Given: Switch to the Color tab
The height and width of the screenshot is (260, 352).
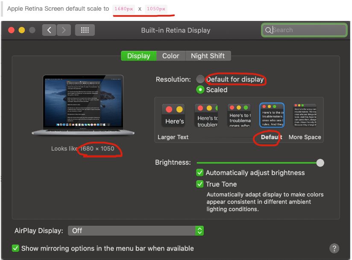Looking at the screenshot, I should [x=170, y=56].
